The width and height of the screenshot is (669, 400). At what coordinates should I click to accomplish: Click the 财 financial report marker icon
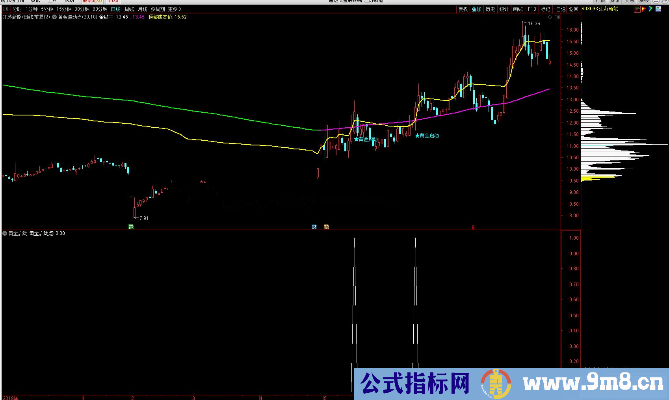click(314, 227)
